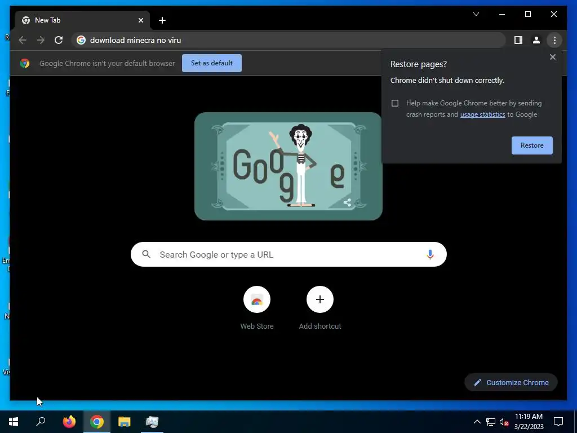577x433 pixels.
Task: Expand hidden system tray icons
Action: [x=477, y=422]
